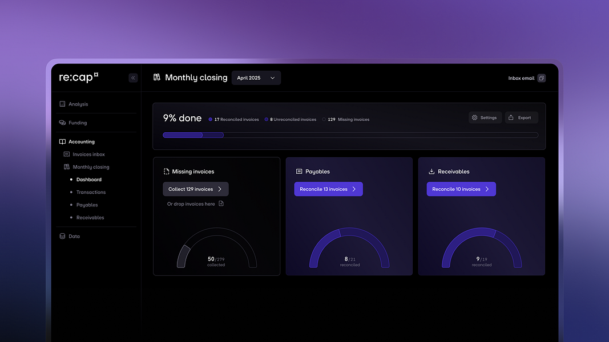
Task: Click the Settings gear icon
Action: pyautogui.click(x=475, y=117)
